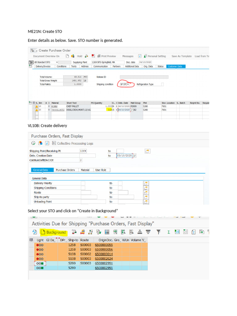Select the Org. Data tab
Viewport: 237px width, 316px height.
(148, 66)
